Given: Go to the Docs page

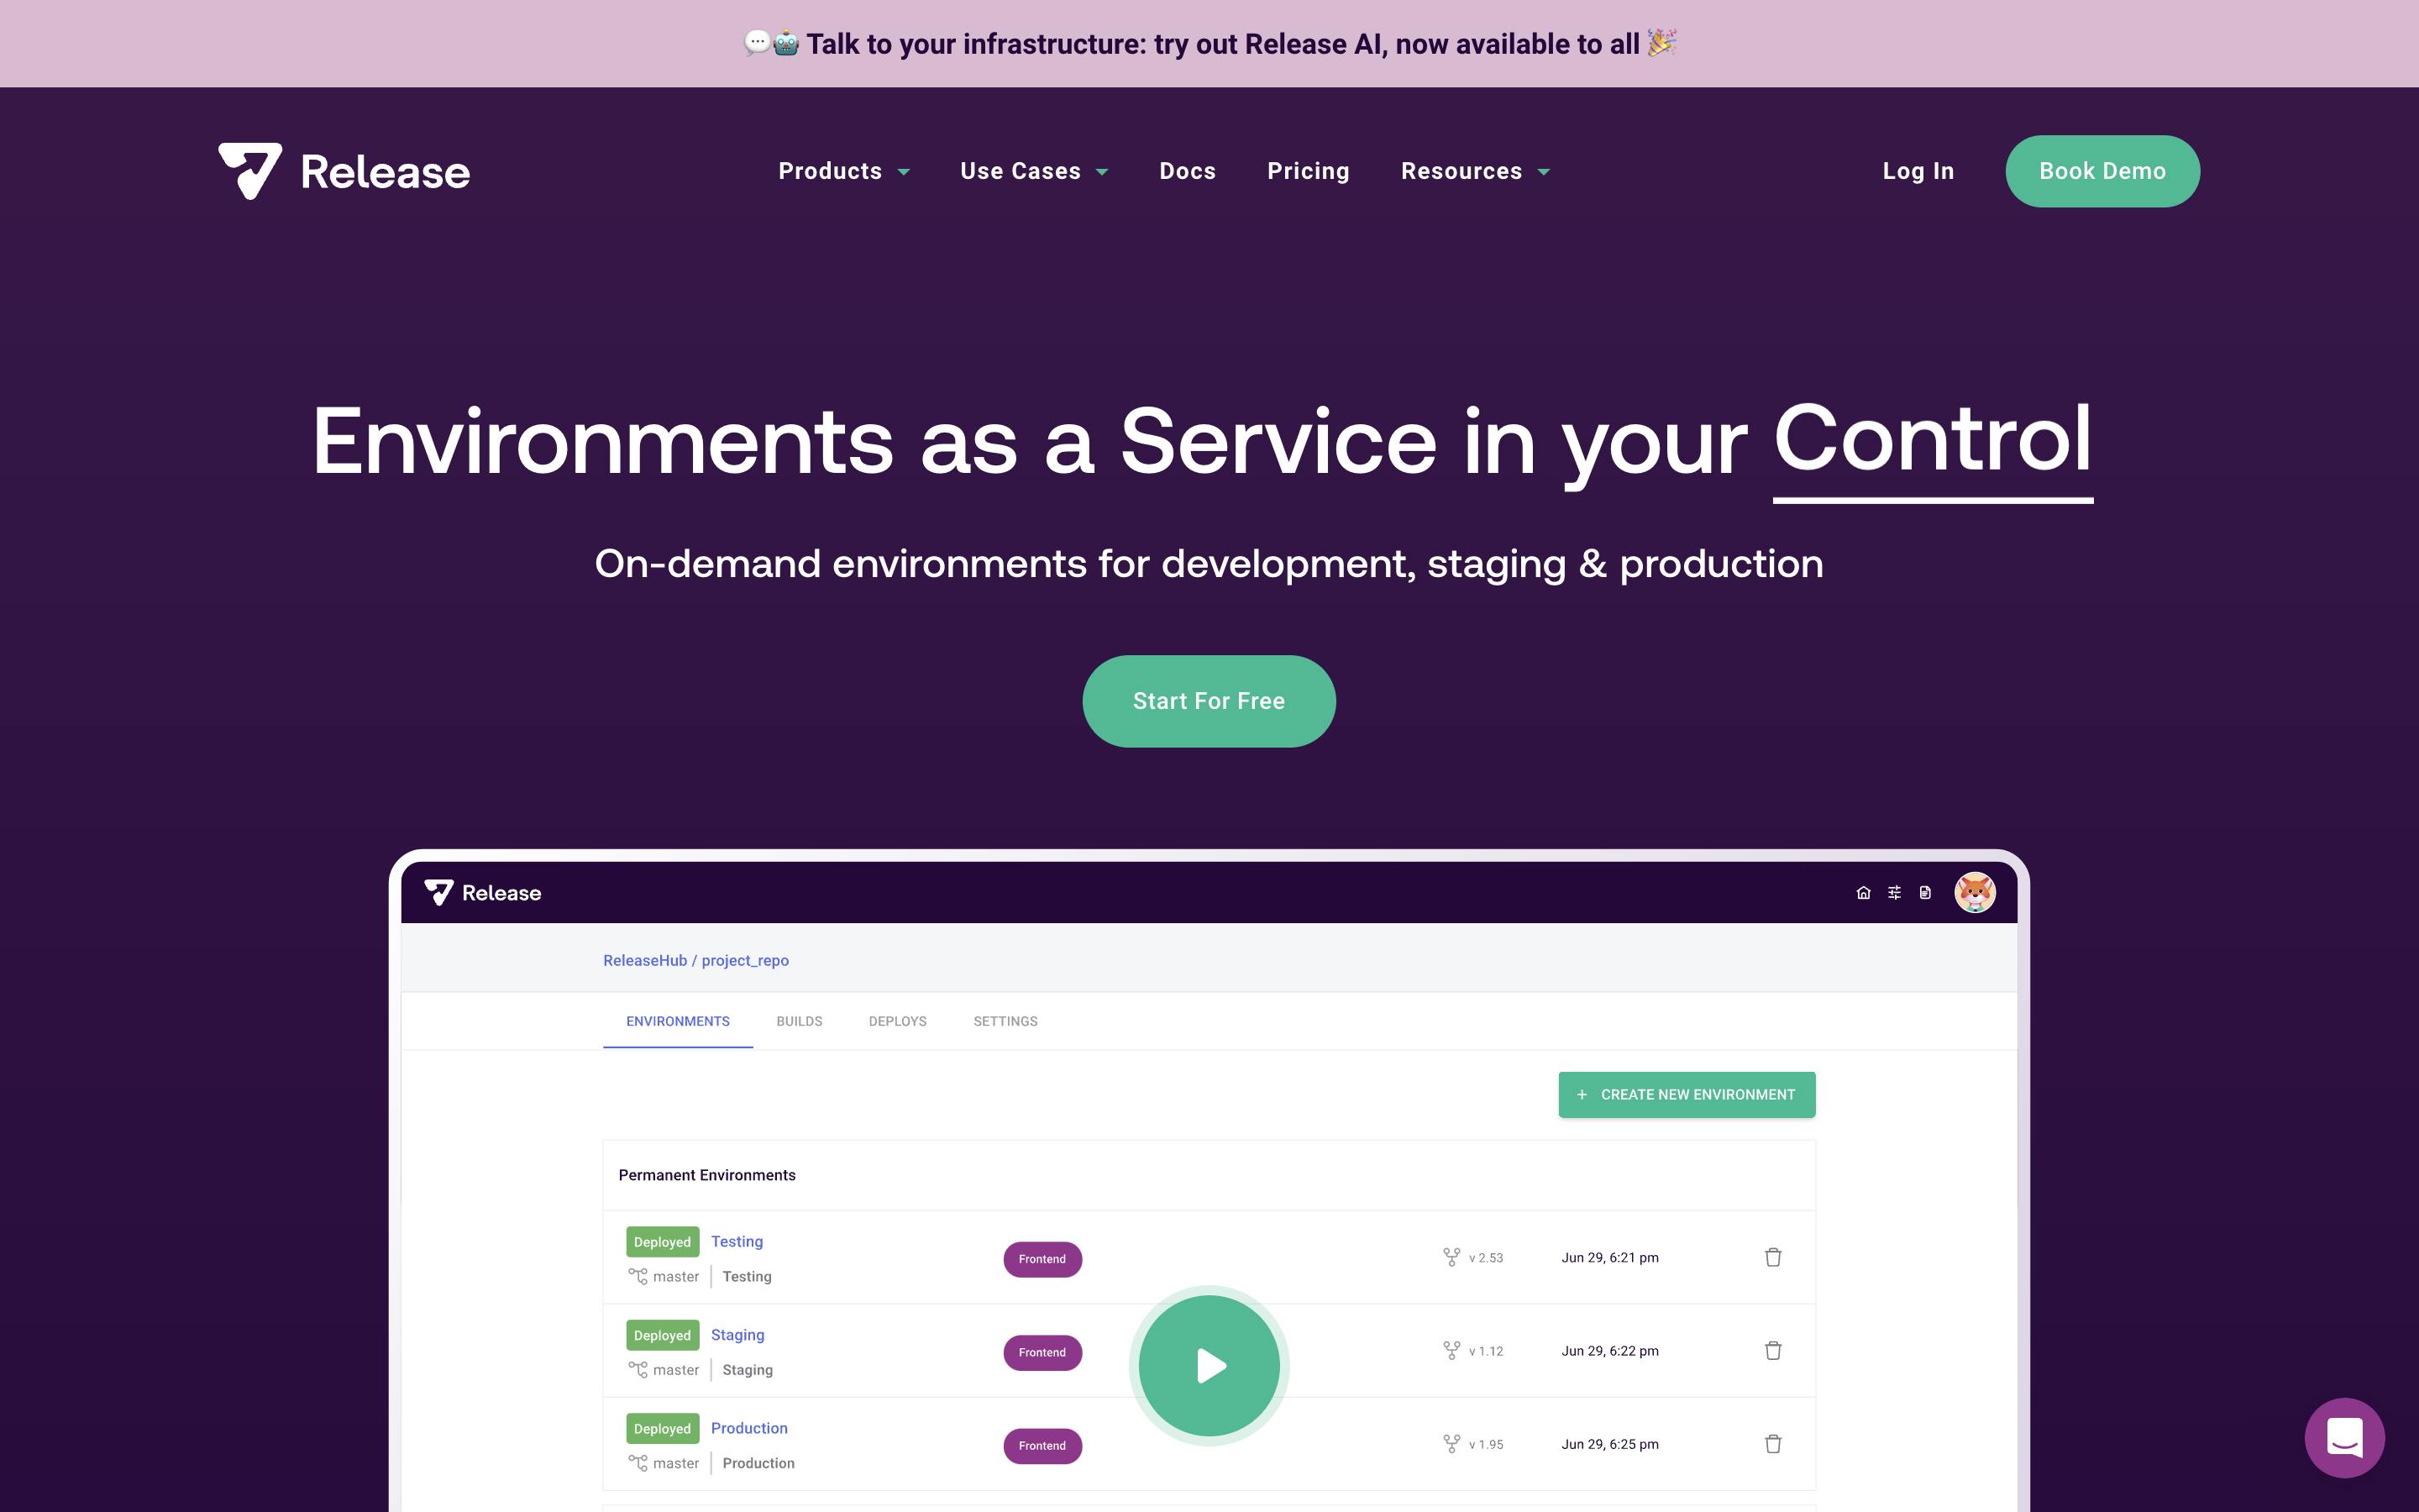Looking at the screenshot, I should pyautogui.click(x=1188, y=171).
